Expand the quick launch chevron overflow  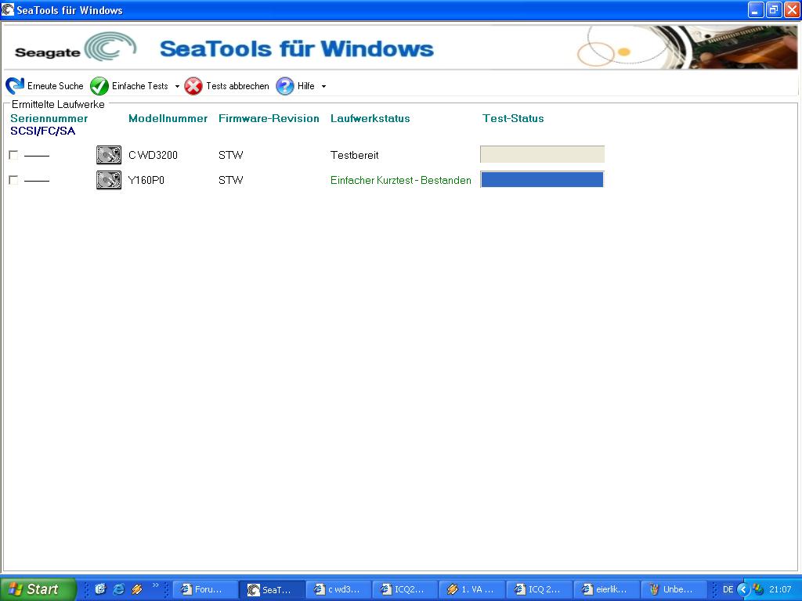tap(156, 585)
